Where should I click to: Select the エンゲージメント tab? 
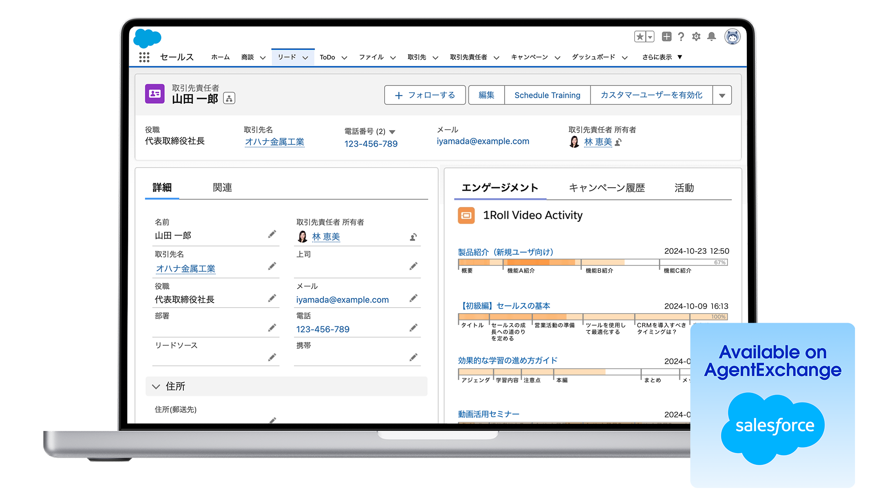pyautogui.click(x=500, y=188)
